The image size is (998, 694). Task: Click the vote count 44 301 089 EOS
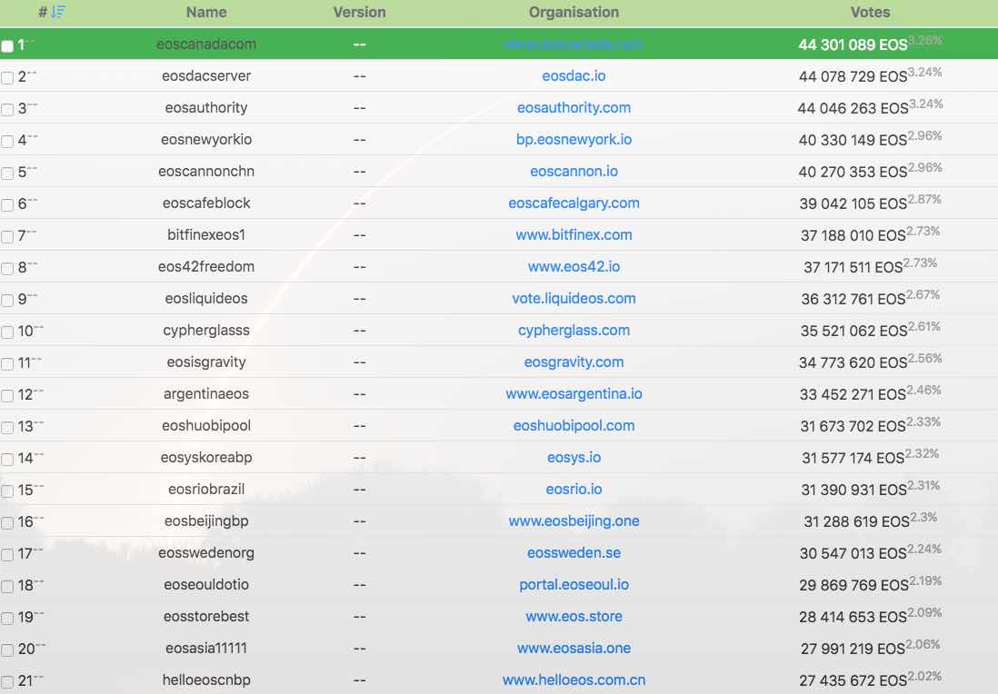[853, 45]
